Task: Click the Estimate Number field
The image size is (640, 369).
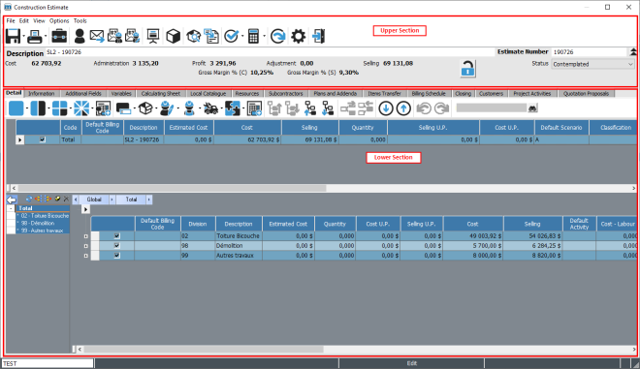Action: click(x=589, y=52)
